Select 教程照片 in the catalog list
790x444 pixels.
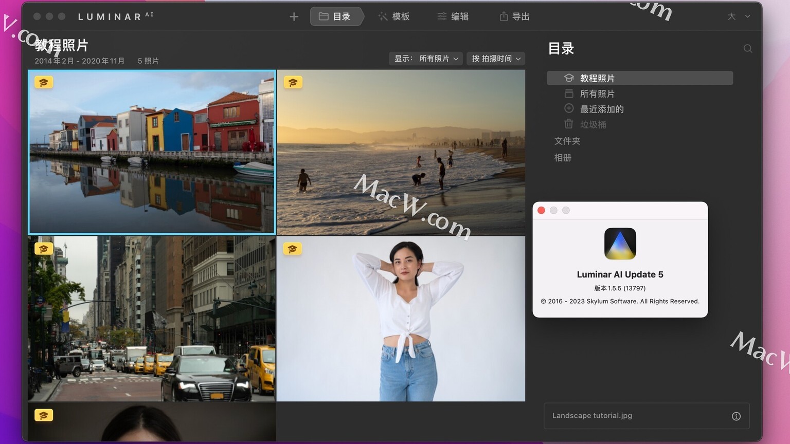point(640,78)
